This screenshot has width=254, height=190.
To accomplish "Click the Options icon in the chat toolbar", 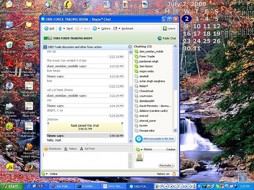I will tap(95, 29).
